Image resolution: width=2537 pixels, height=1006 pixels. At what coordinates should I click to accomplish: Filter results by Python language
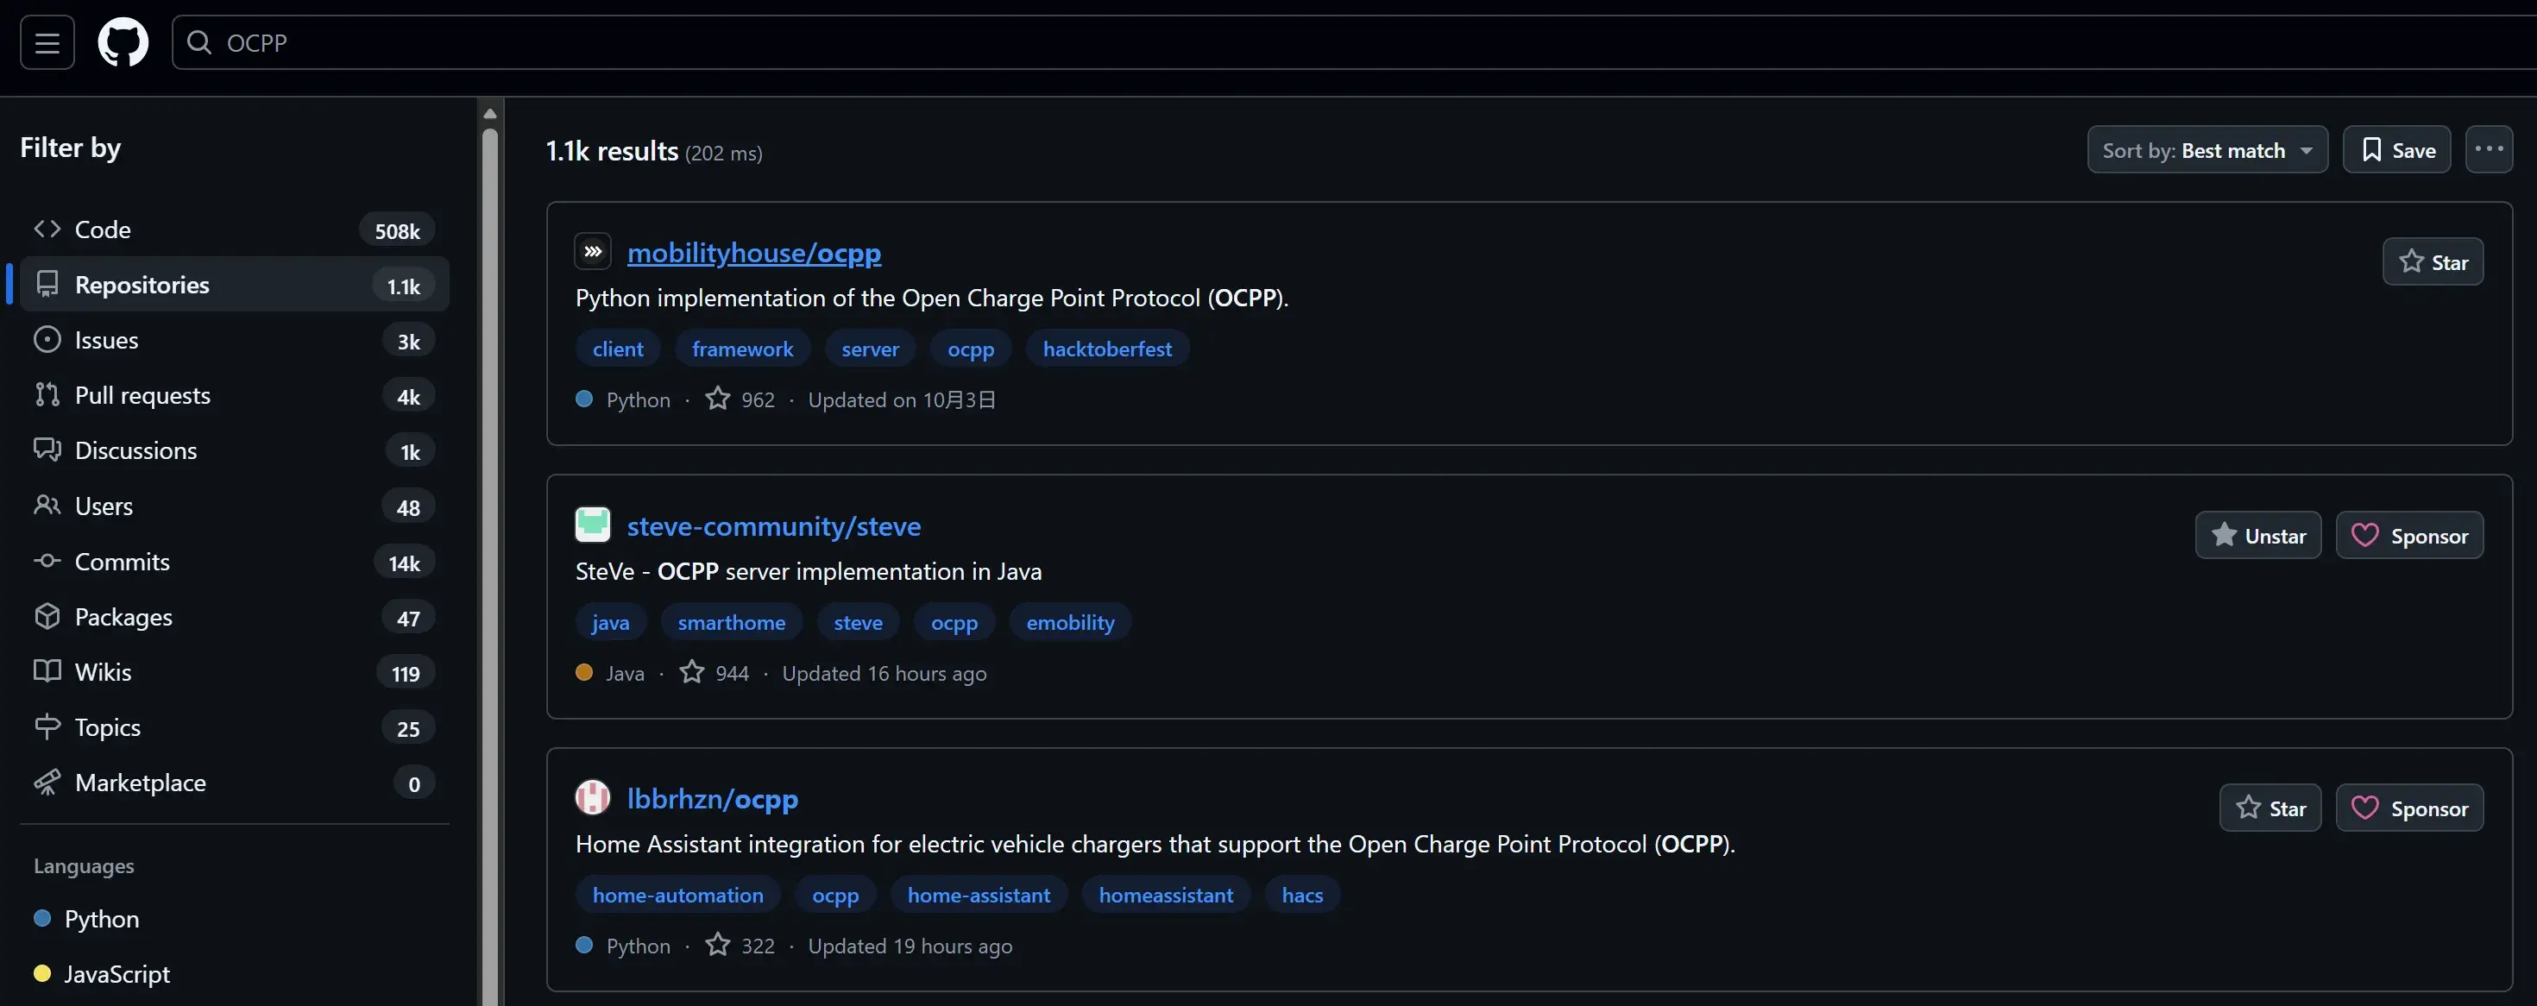tap(102, 918)
